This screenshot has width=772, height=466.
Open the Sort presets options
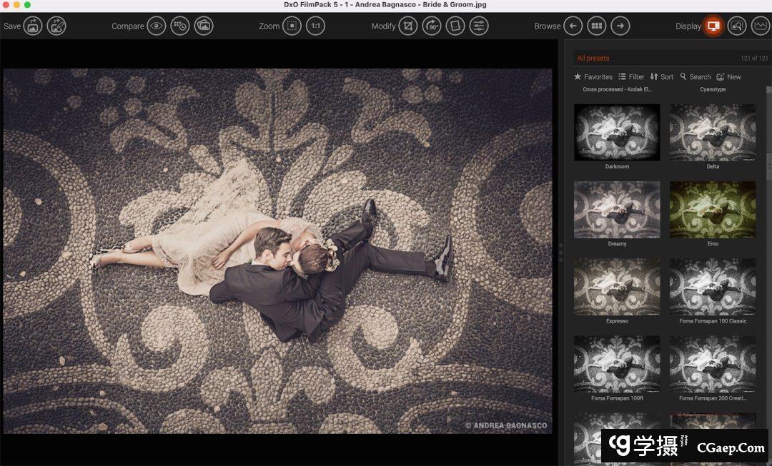tap(661, 77)
